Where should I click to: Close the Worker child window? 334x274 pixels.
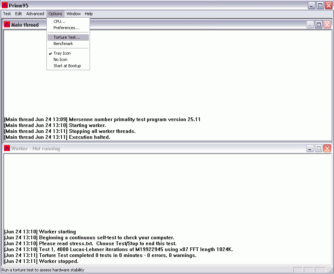(327, 148)
